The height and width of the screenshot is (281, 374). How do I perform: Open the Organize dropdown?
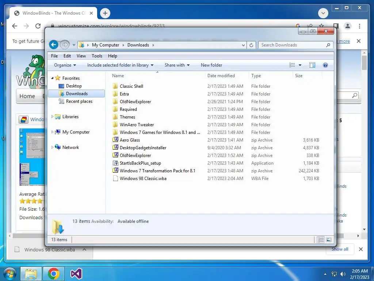click(65, 65)
